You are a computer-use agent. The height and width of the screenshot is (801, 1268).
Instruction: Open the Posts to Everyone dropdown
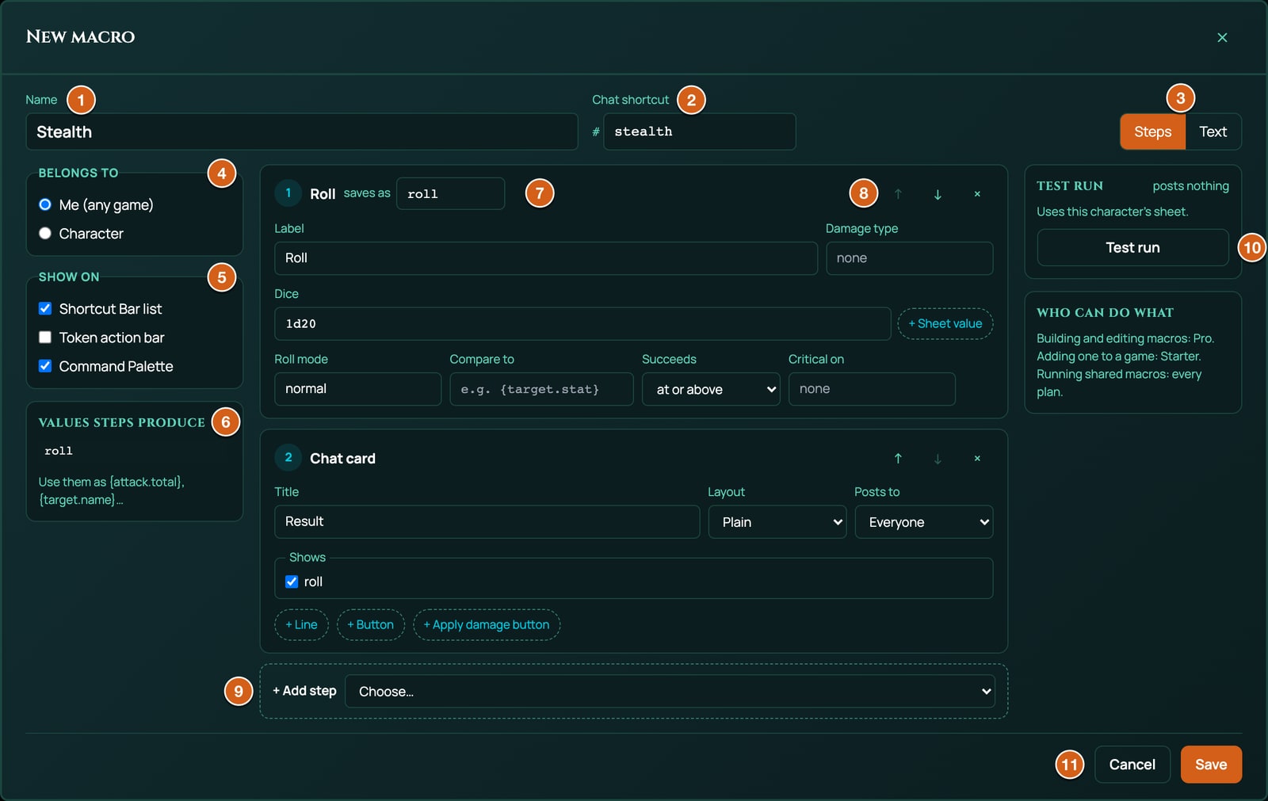pos(924,522)
